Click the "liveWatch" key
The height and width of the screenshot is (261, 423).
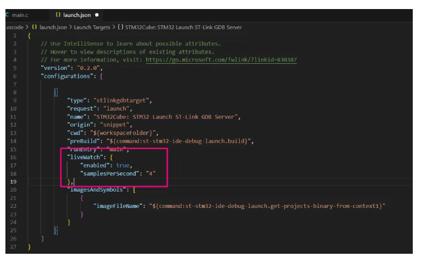point(85,157)
